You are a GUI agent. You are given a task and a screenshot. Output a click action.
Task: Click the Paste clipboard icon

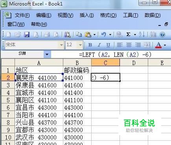pos(88,34)
